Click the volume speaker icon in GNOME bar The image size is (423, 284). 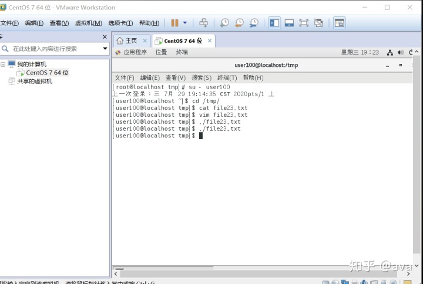click(x=401, y=53)
